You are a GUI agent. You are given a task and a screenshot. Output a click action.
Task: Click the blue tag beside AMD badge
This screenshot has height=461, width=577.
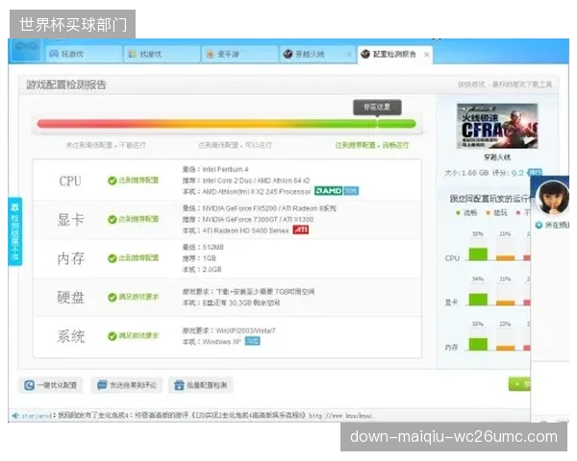(x=351, y=191)
